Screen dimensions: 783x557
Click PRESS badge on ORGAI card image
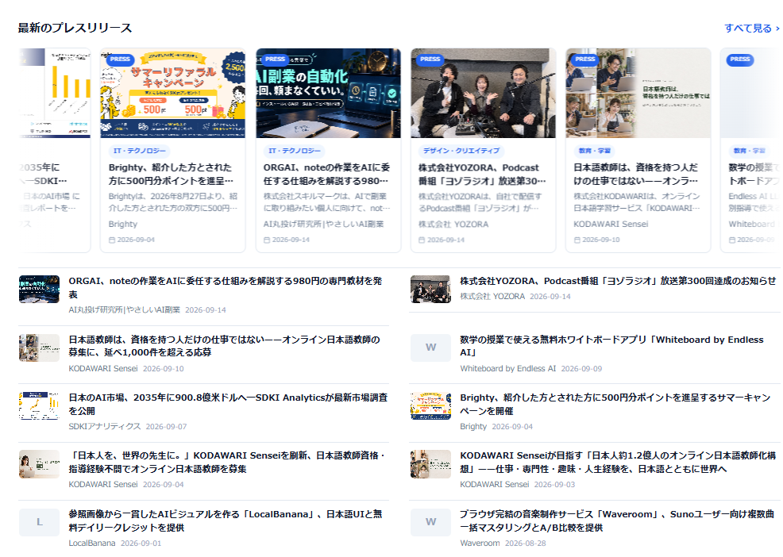tap(275, 60)
